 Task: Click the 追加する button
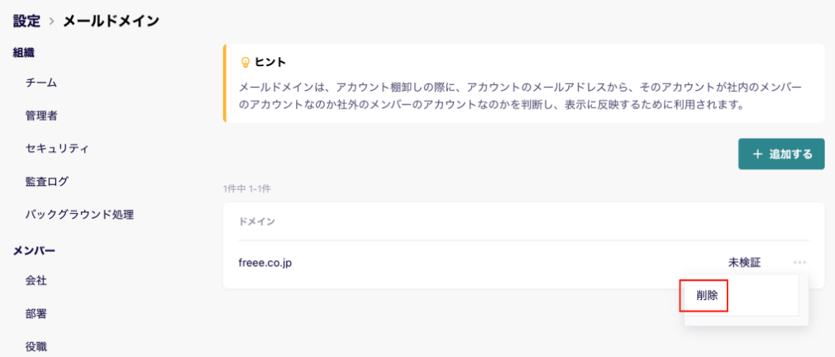781,155
